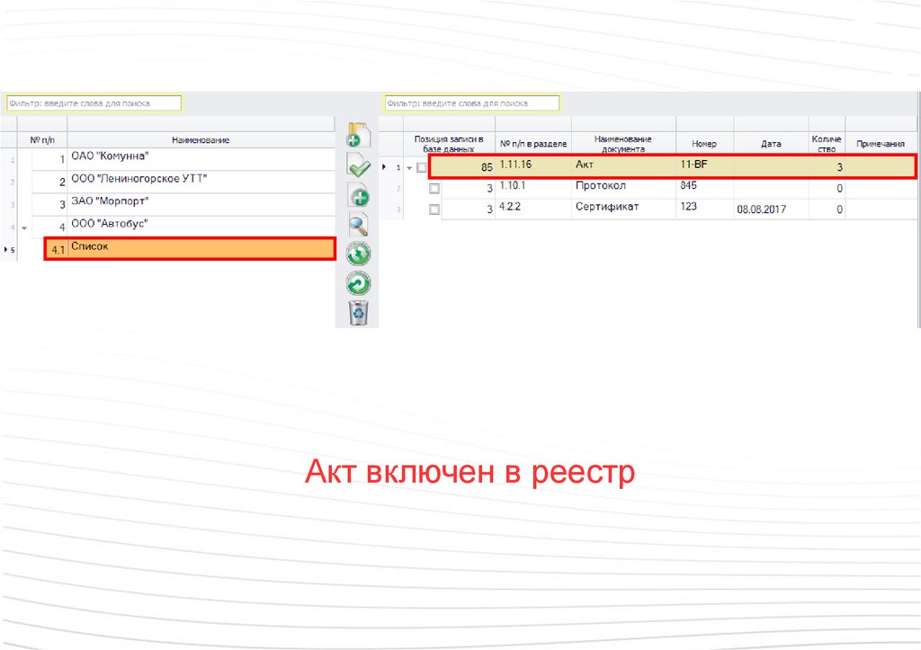Click quantity cell 0 in the Протокол row
The image size is (921, 650).
coord(827,189)
